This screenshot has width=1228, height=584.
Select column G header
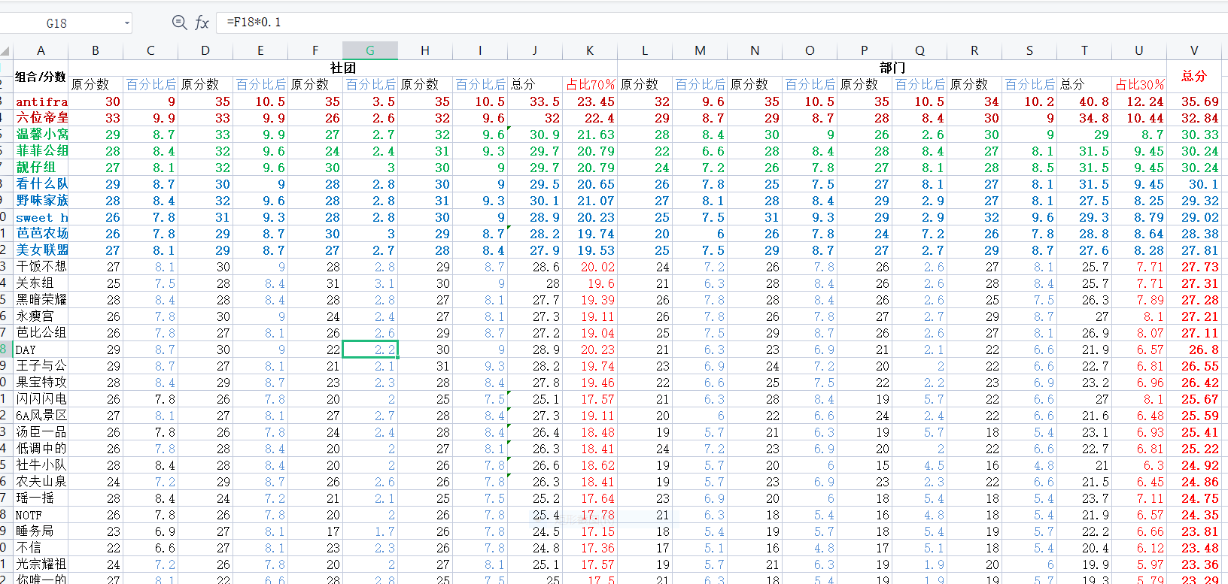coord(370,50)
